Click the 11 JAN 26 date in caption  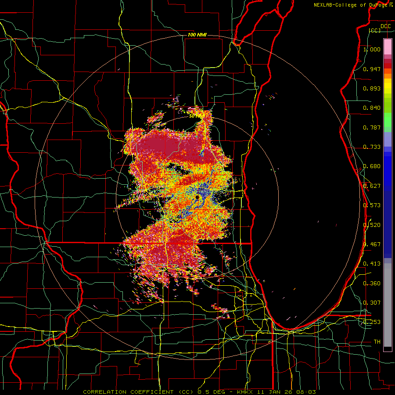point(274,392)
